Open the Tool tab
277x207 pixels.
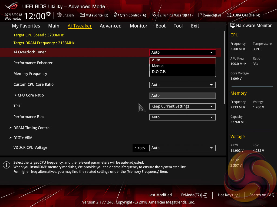tap(178, 26)
